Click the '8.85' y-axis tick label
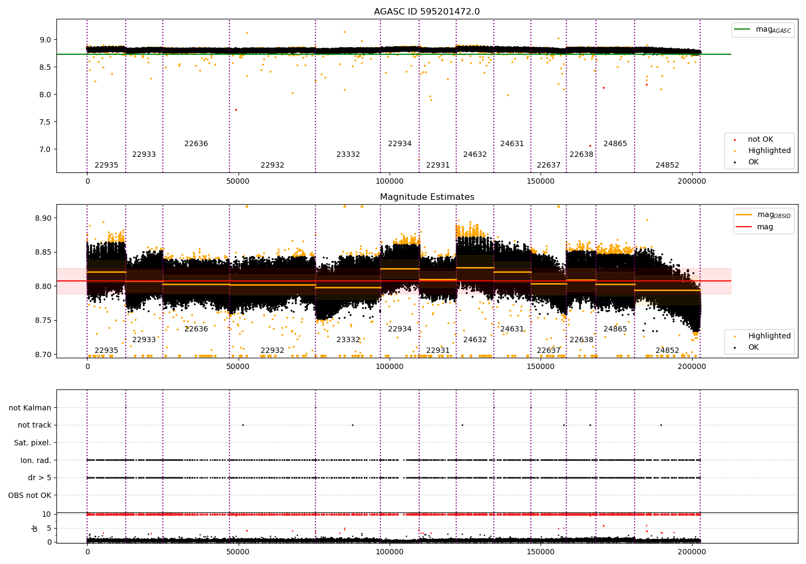 point(43,252)
